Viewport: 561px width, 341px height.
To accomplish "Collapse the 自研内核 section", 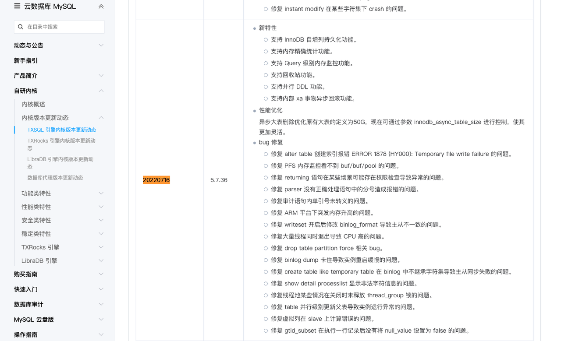I will click(101, 91).
